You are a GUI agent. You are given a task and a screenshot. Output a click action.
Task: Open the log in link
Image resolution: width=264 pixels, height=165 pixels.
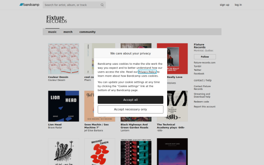[x=238, y=5]
